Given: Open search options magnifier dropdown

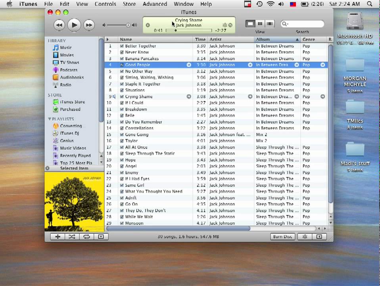Looking at the screenshot, I should [285, 24].
